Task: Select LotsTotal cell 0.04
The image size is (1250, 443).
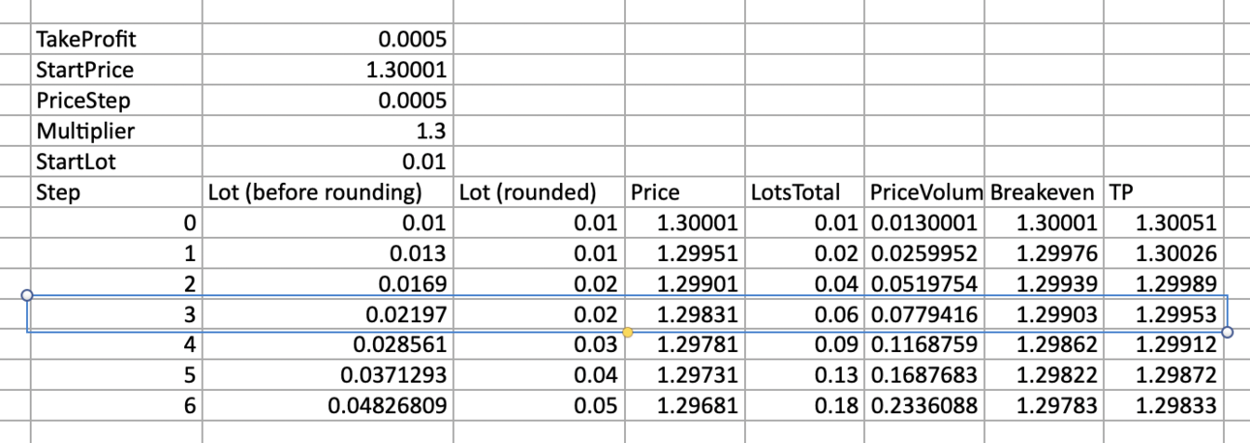Action: point(806,284)
